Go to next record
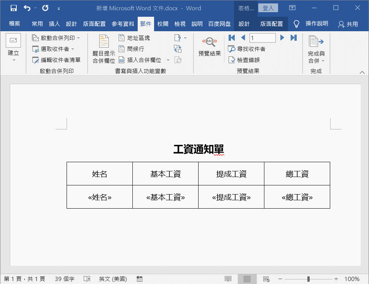Viewport: 369px width, 284px height. point(282,38)
